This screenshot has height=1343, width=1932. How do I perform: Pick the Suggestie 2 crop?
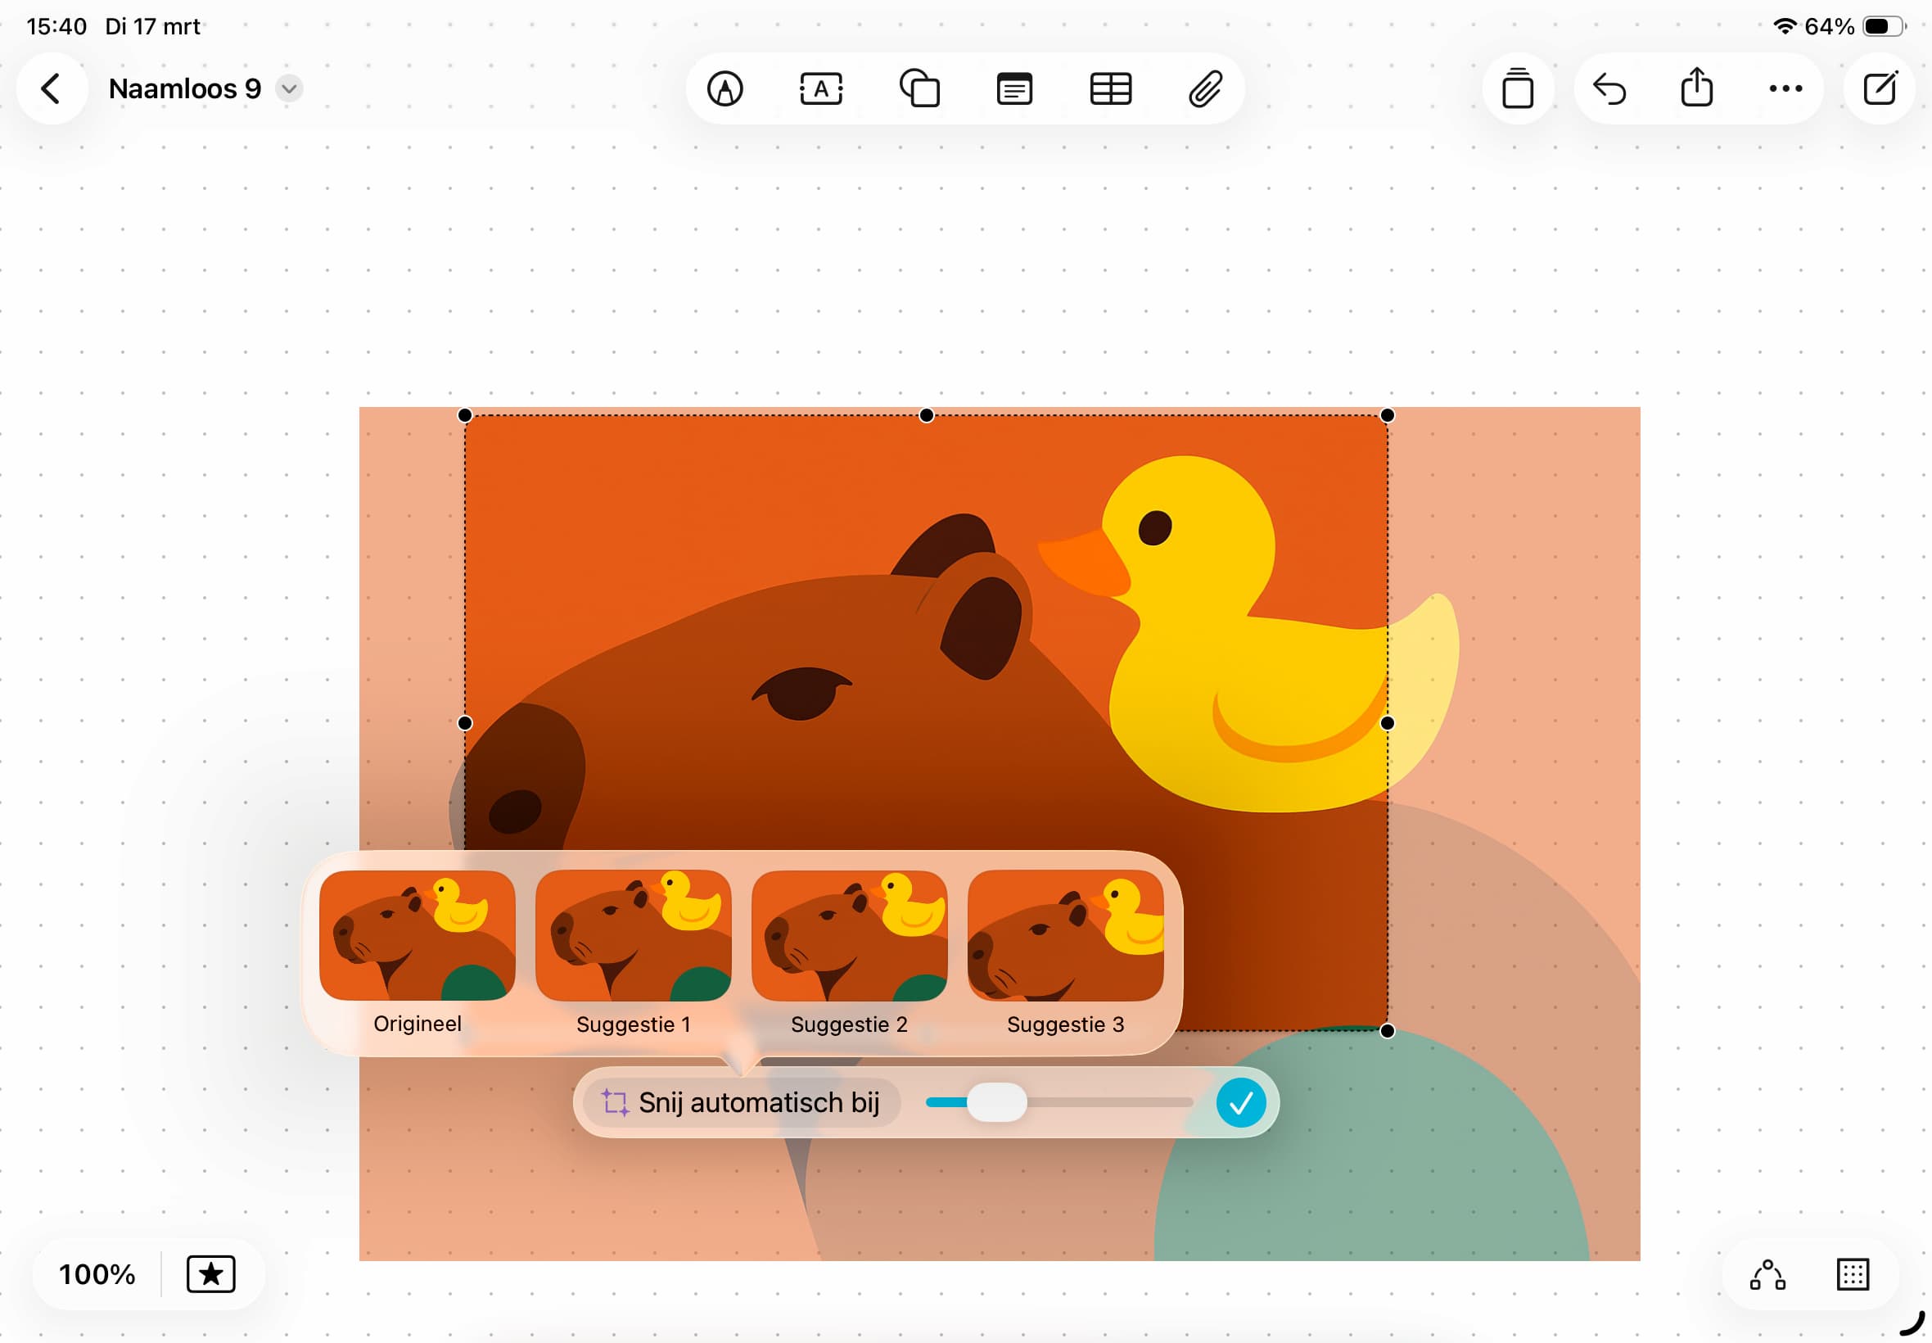point(849,936)
